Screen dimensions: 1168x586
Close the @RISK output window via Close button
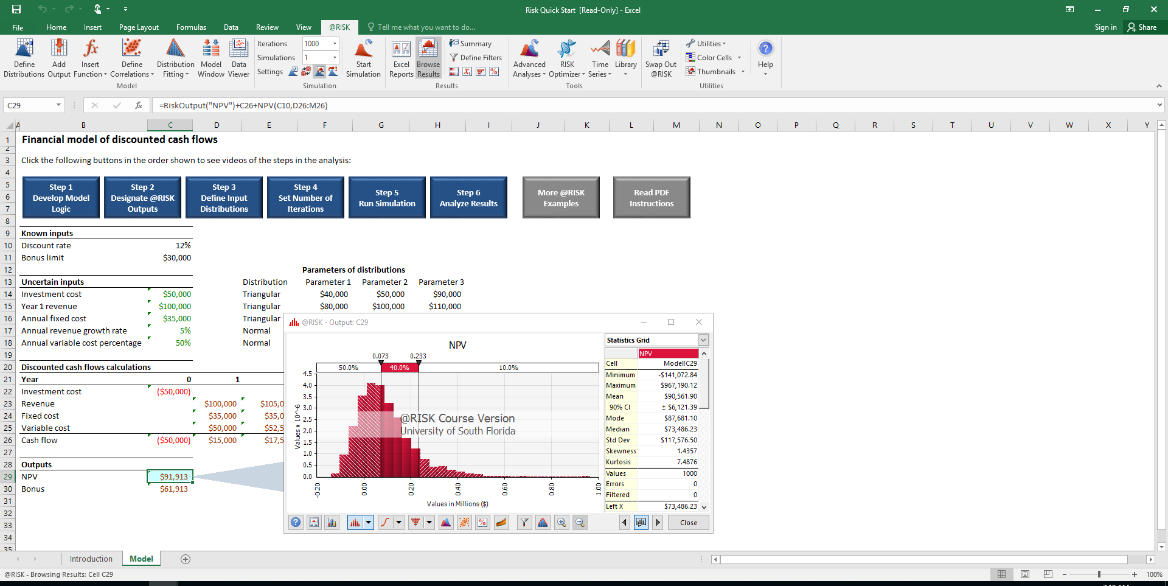click(689, 523)
